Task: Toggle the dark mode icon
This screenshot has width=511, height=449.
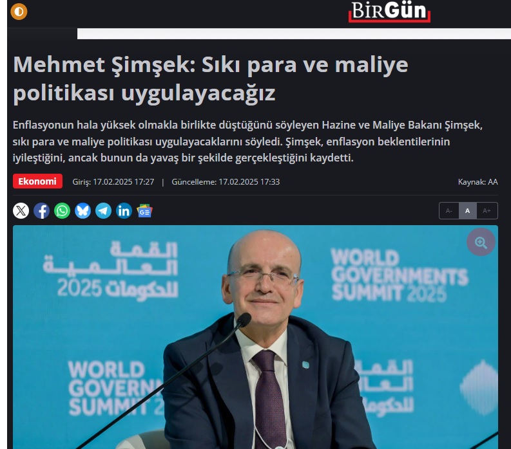Action: coord(19,12)
